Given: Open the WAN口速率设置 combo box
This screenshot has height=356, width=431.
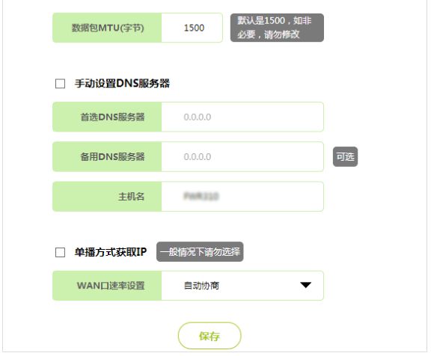Looking at the screenshot, I should (242, 286).
